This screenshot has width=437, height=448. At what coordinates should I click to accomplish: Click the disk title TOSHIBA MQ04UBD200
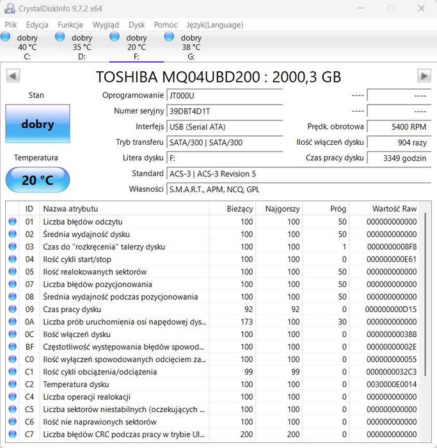[x=178, y=76]
